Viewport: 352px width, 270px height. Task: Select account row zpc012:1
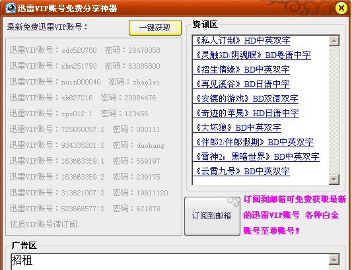pos(79,114)
